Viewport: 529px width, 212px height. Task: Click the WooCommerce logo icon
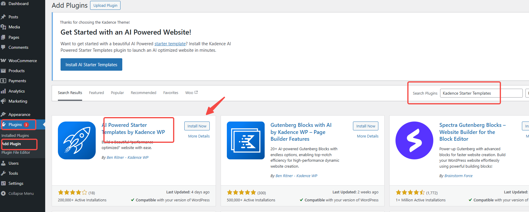(x=3, y=61)
